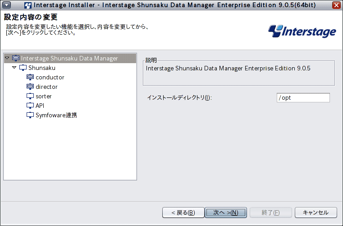Click the Interstage Shunsaku Data Manager root icon

(16, 58)
